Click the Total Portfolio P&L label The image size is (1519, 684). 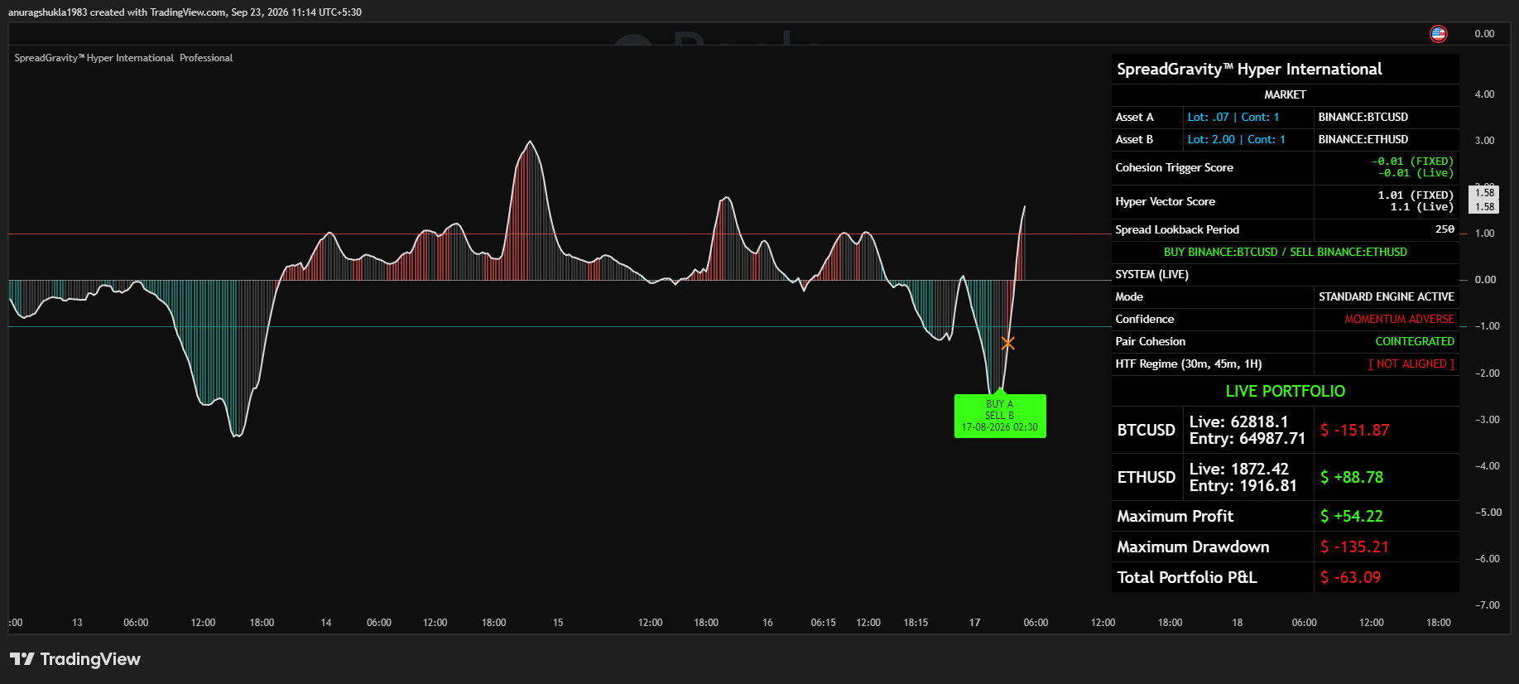[x=1186, y=578]
